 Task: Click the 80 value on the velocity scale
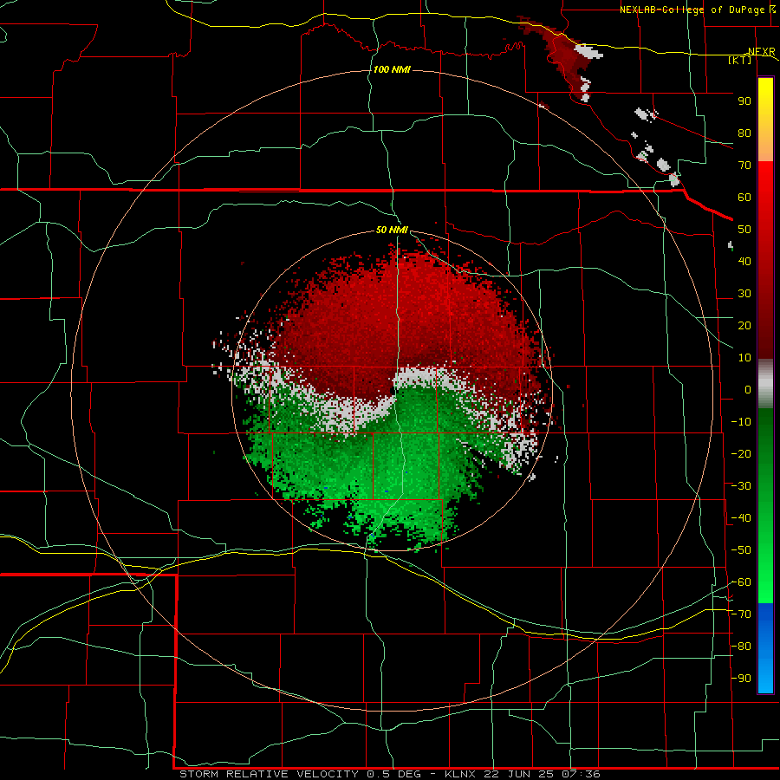pyautogui.click(x=744, y=133)
